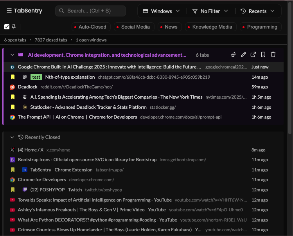Click the purple window icon in the group header

tap(21, 55)
